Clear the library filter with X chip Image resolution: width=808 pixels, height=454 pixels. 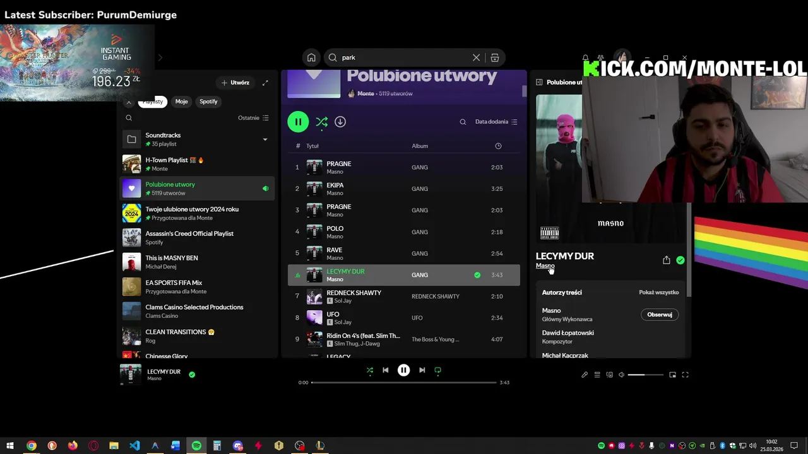click(129, 102)
